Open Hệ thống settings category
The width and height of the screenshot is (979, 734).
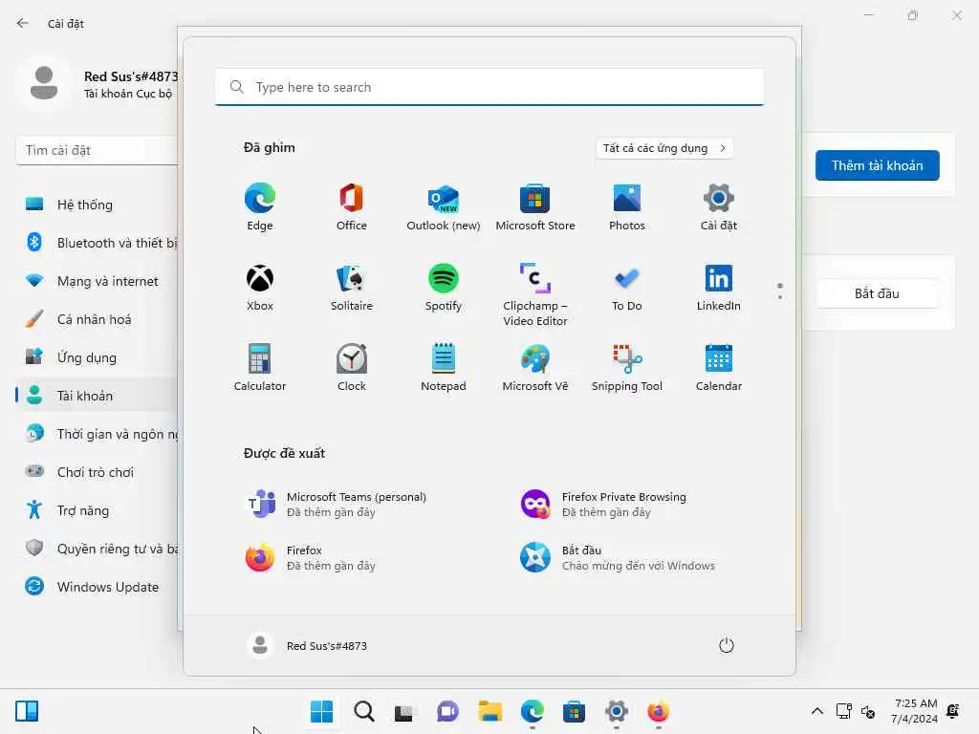point(98,205)
